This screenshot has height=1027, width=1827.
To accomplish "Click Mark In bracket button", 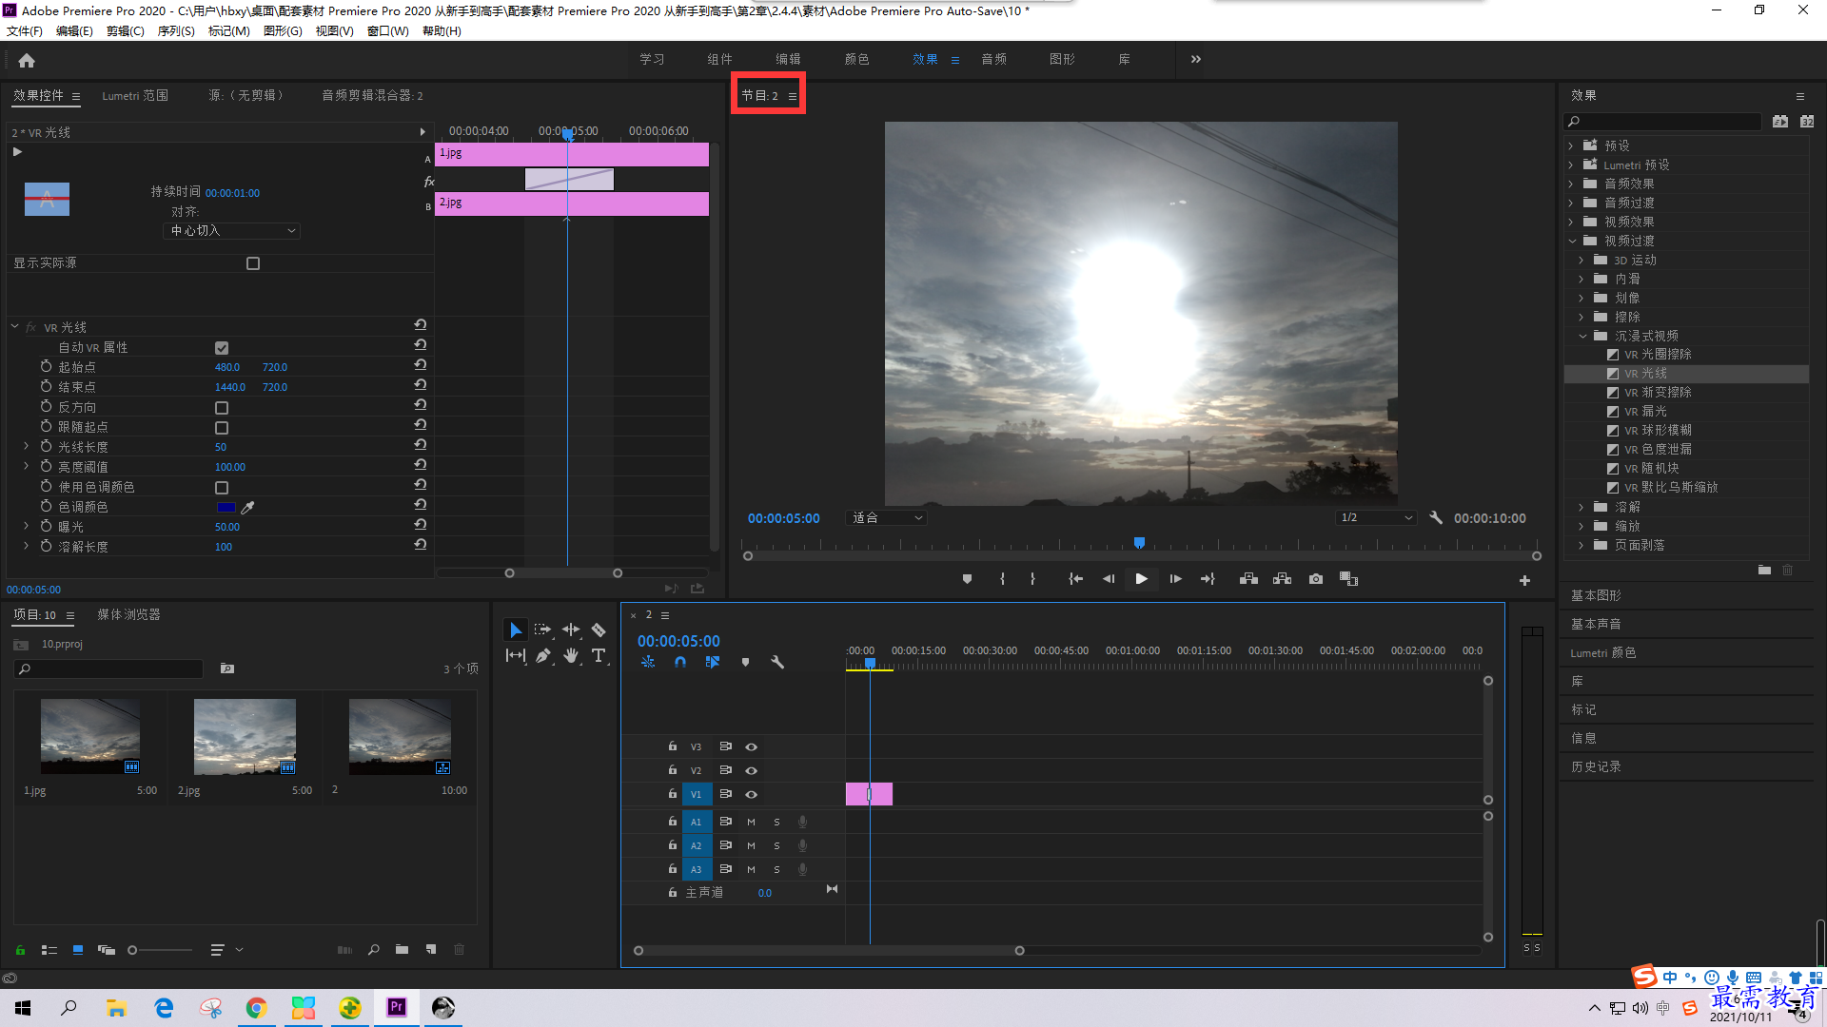I will 1002,578.
